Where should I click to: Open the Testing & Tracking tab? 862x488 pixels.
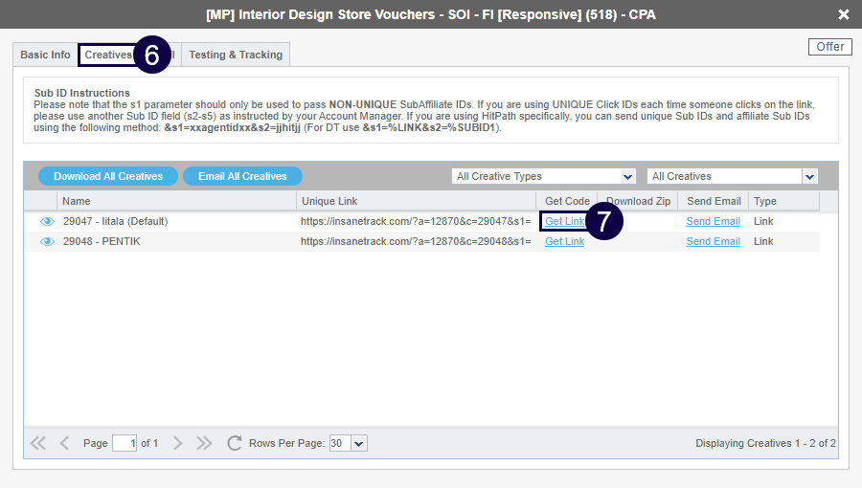(235, 55)
